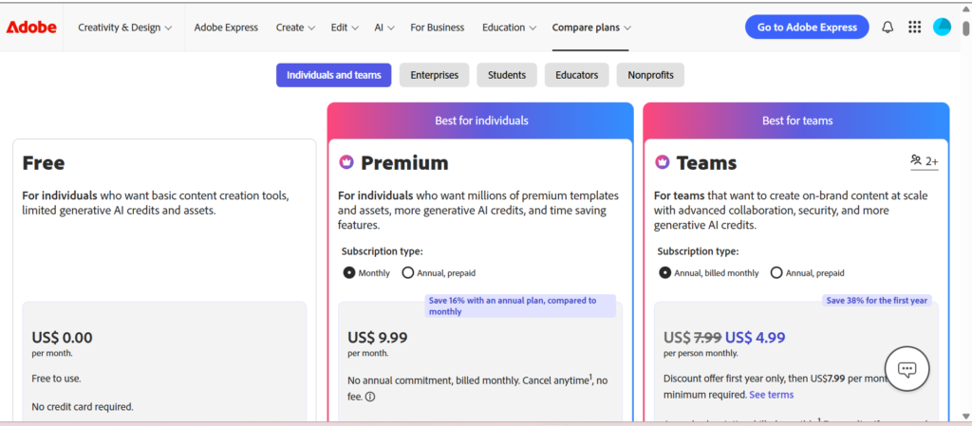Open the notifications bell icon

[x=888, y=28]
